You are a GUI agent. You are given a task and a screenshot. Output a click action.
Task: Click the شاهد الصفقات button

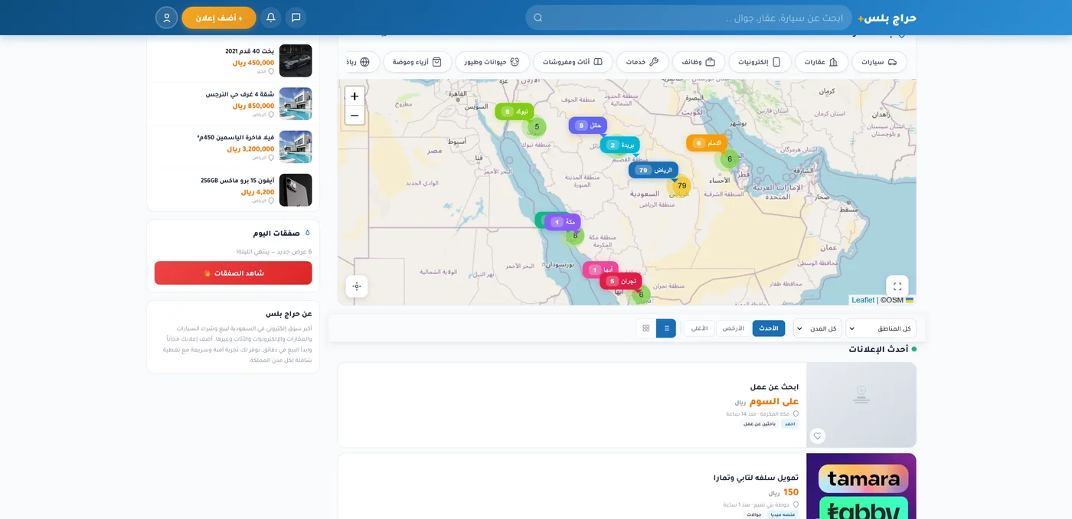(233, 273)
